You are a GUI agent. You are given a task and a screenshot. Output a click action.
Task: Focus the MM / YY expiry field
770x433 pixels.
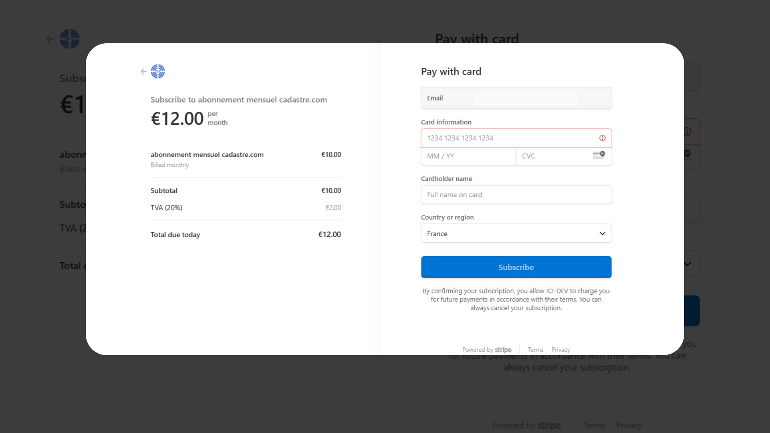[468, 156]
